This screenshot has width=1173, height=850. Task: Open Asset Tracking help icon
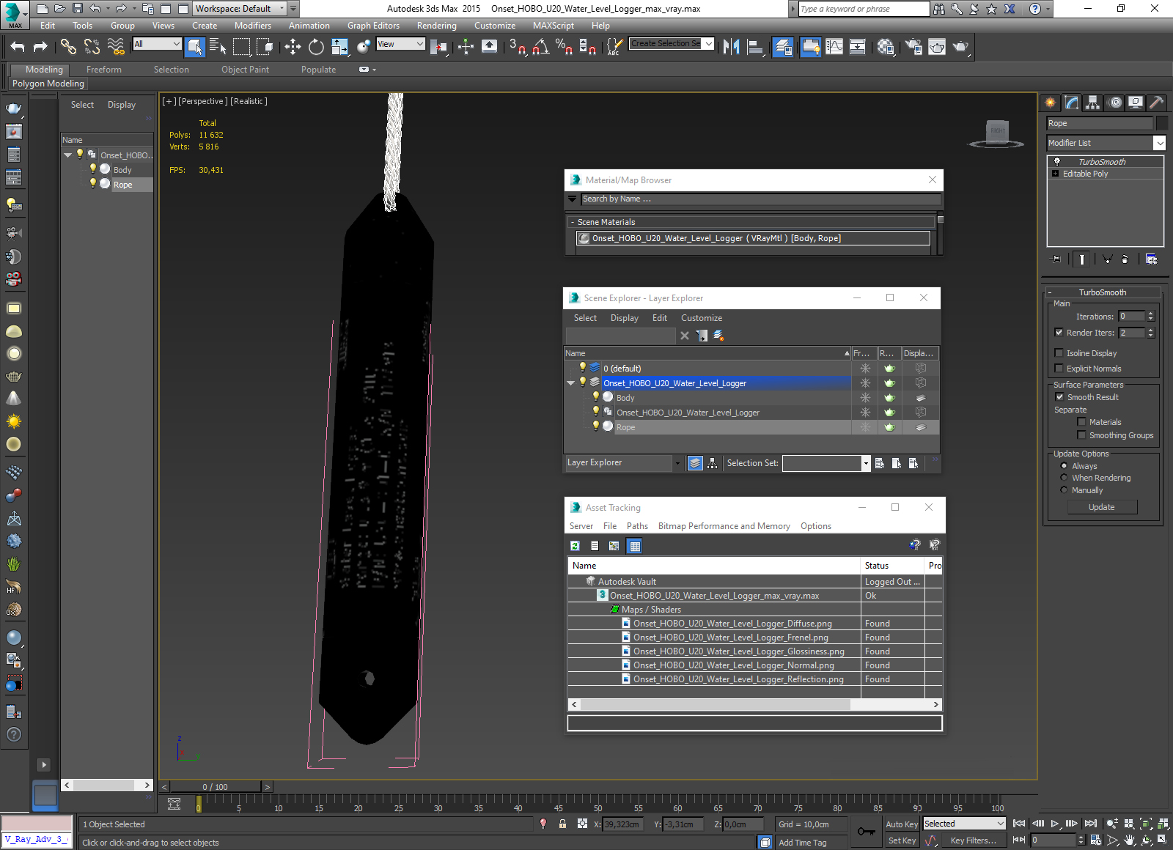click(915, 544)
